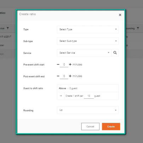143x143 pixels.
Task: Click the filter icon on the Rounding column
Action: click(138, 28)
